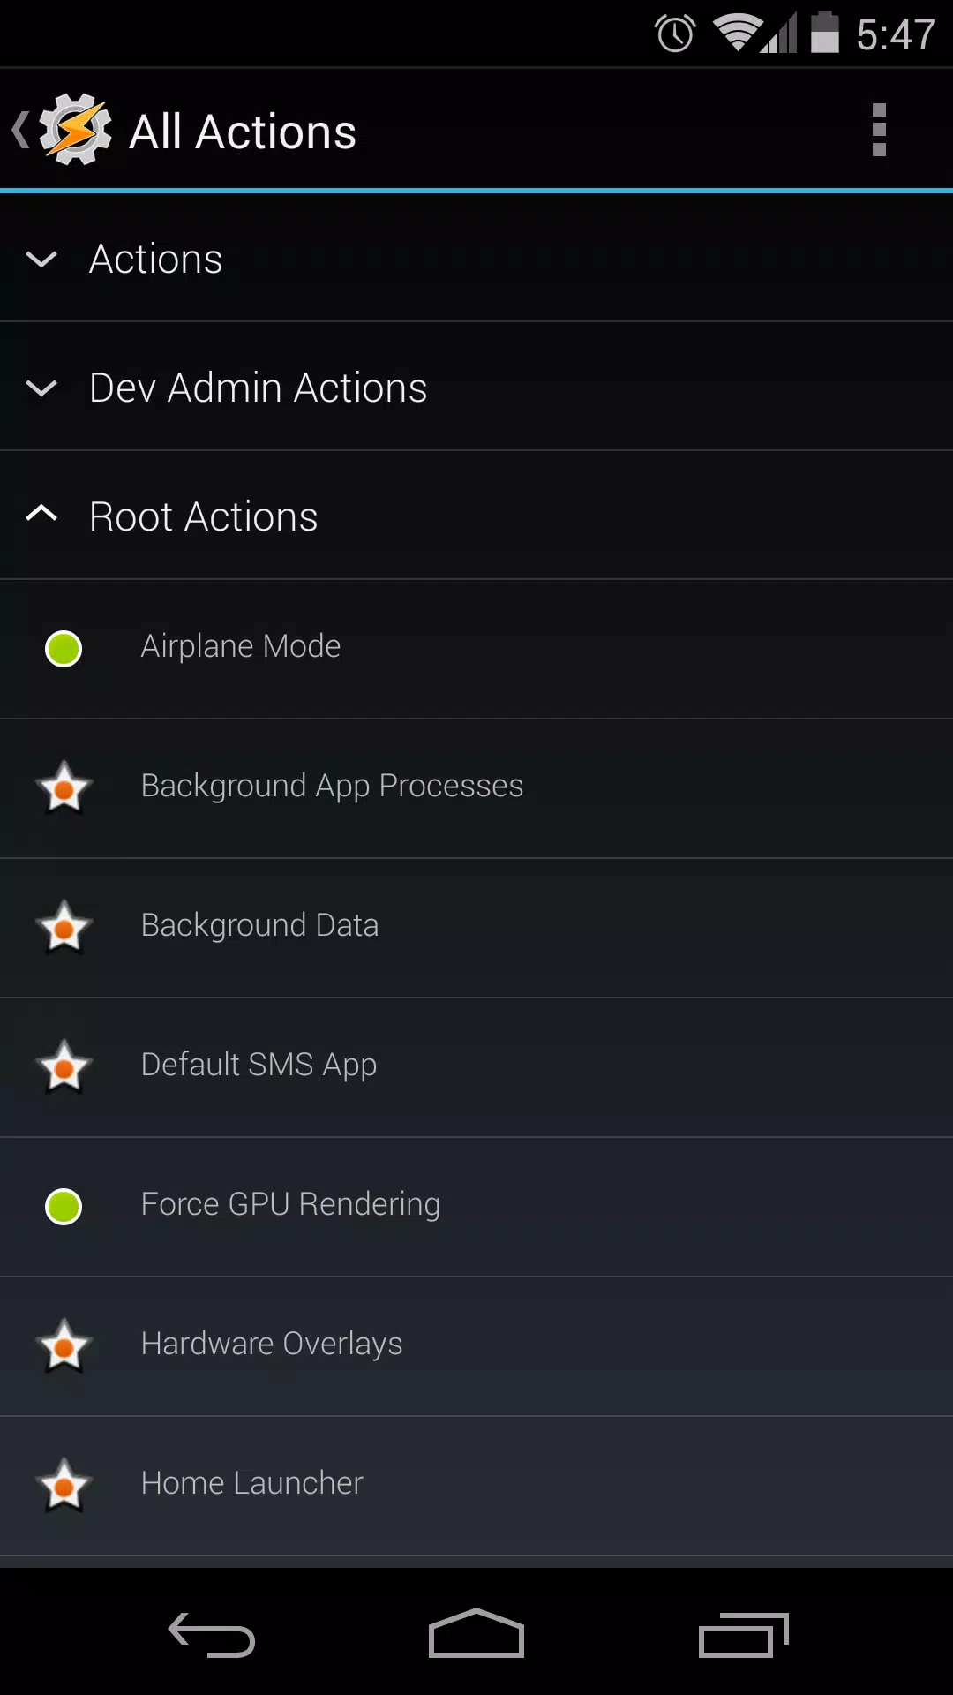Expand the Dev Admin Actions chevron
This screenshot has height=1695, width=953.
coord(41,388)
